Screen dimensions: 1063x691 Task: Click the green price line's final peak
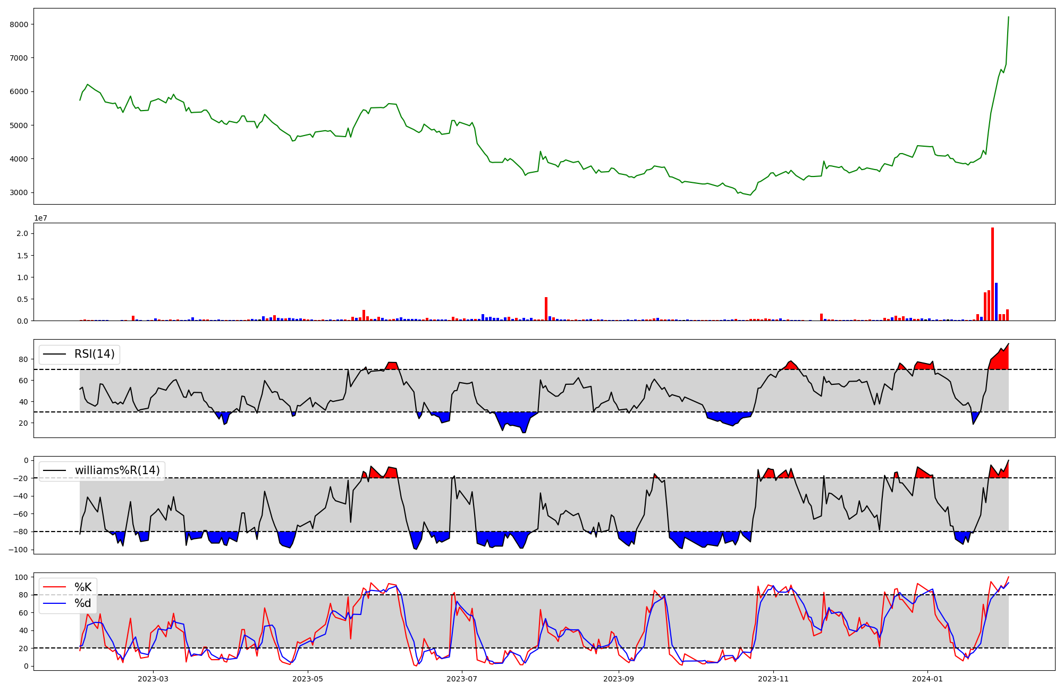[1008, 18]
